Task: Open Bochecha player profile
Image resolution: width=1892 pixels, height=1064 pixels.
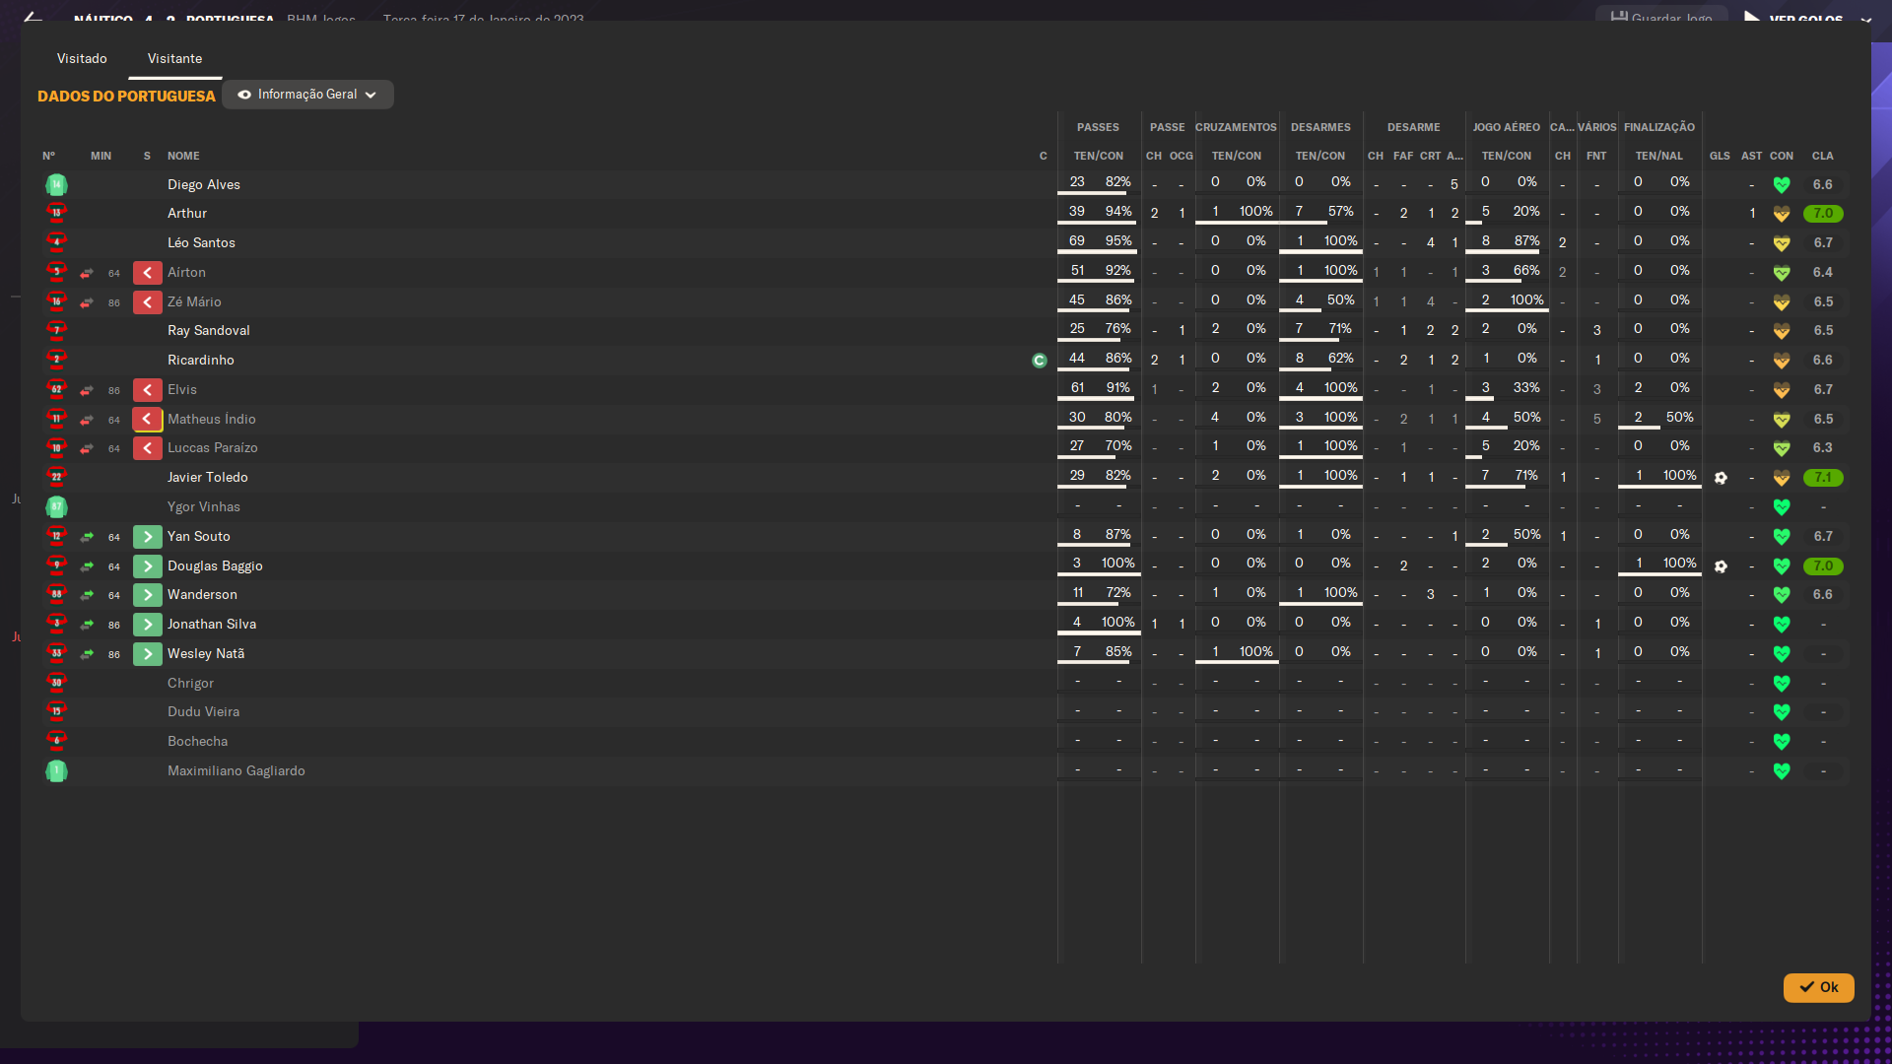Action: (x=197, y=742)
